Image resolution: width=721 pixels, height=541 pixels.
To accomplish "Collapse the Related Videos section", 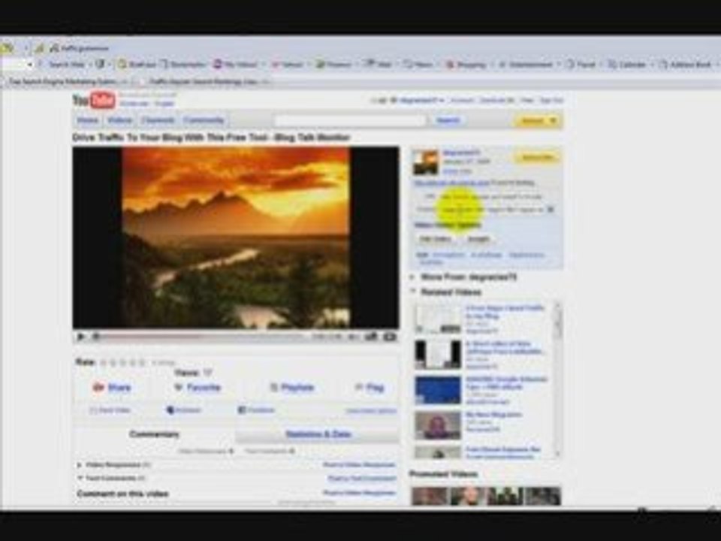I will tap(412, 292).
